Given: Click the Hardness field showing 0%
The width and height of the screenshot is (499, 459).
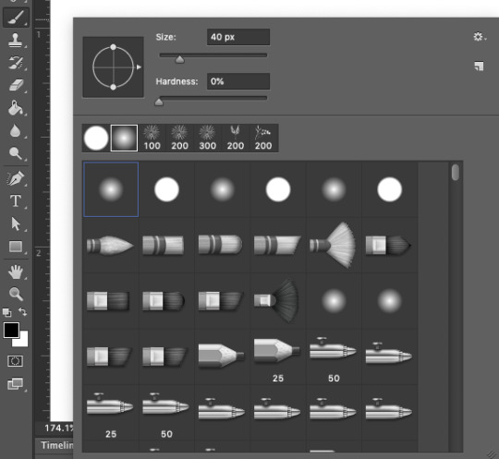Looking at the screenshot, I should [238, 81].
